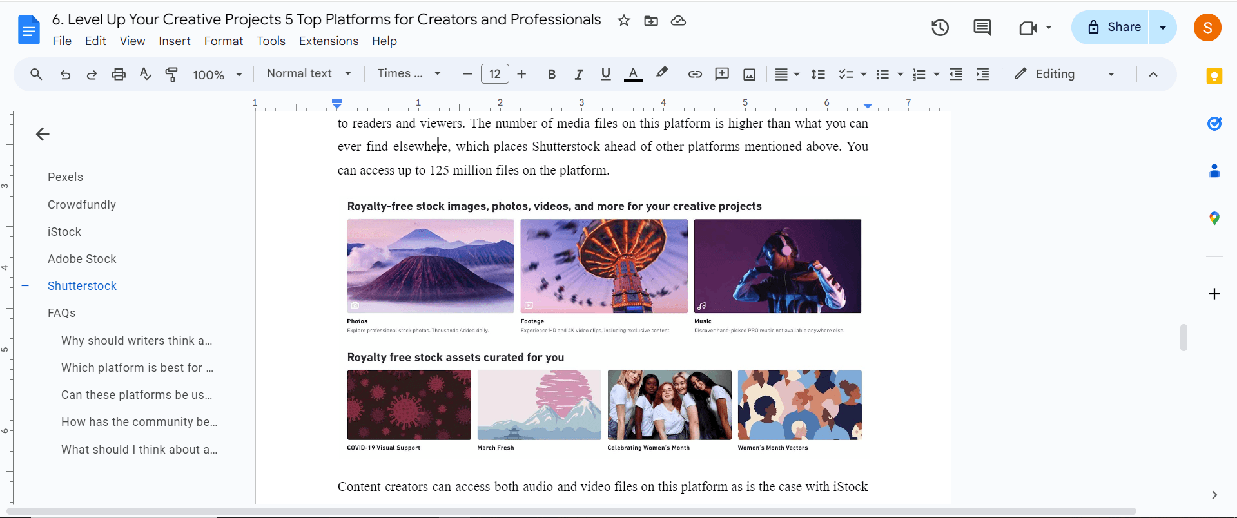Open the Editing mode dropdown
This screenshot has height=518, width=1237.
click(x=1064, y=74)
